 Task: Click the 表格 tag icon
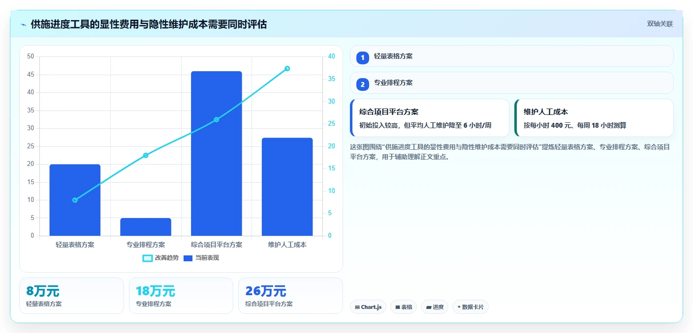398,307
